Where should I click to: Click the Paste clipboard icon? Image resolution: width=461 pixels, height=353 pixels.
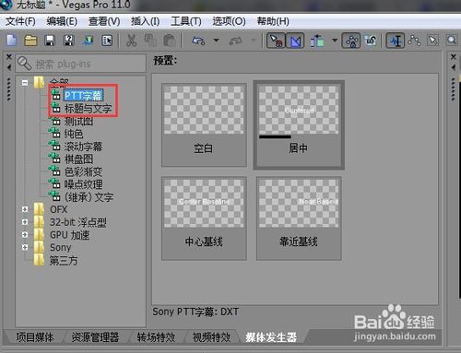click(170, 41)
